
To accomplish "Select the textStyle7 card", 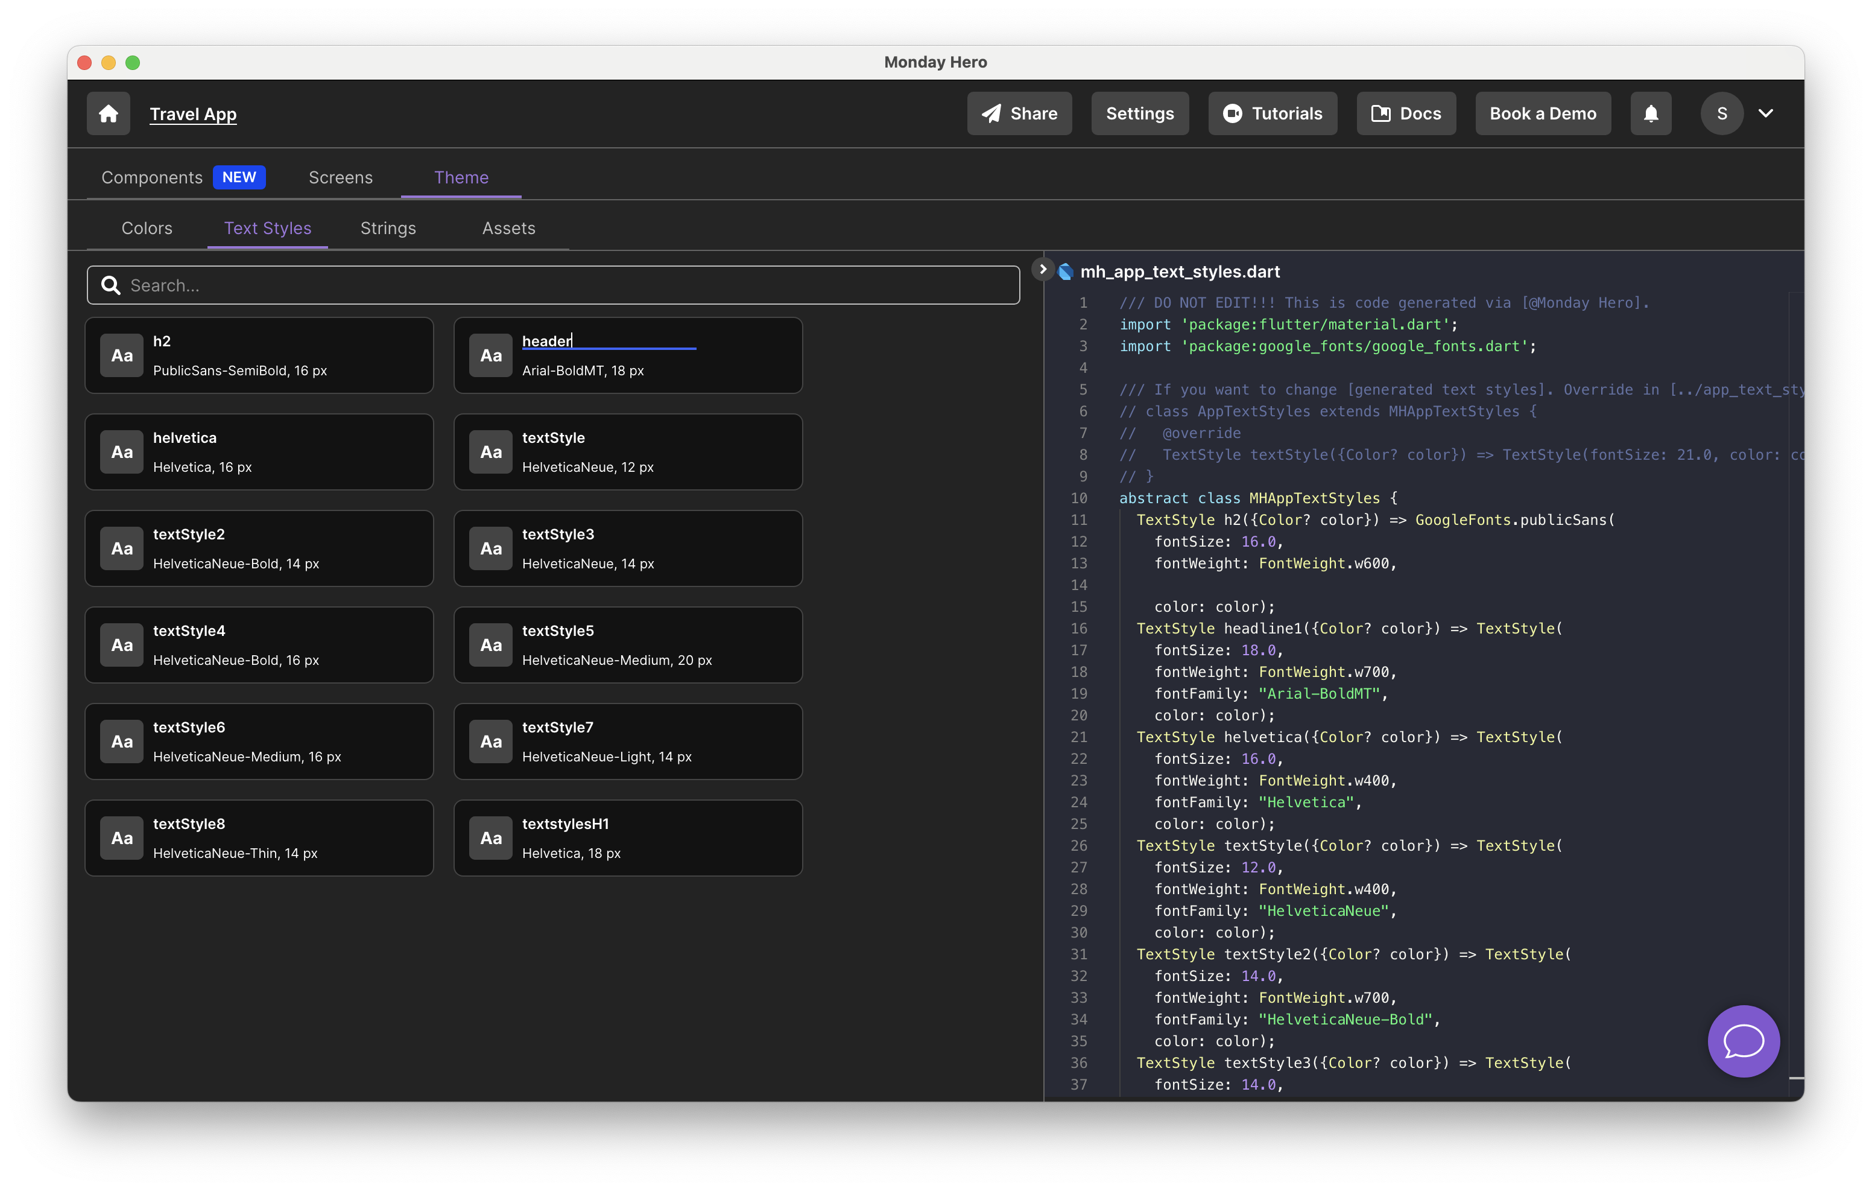I will click(x=627, y=742).
